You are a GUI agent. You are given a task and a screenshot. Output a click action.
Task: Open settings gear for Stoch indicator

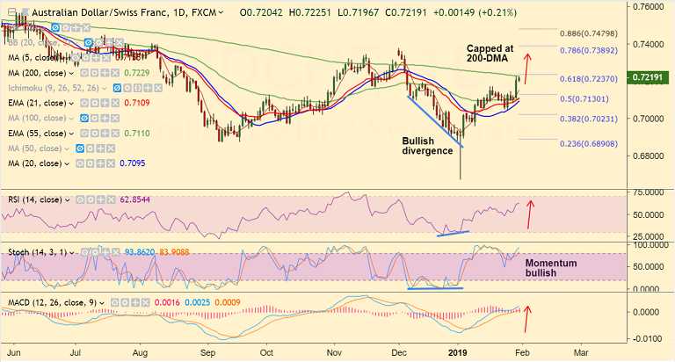[95, 252]
